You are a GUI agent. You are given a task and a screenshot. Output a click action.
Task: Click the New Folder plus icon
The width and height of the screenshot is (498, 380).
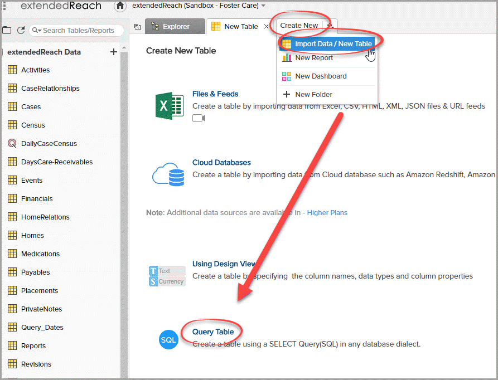[x=287, y=94]
